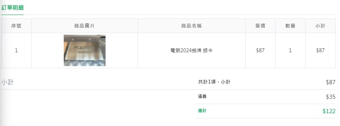The height and width of the screenshot is (126, 340).
Task: Click product name 電蝦2024銘牌 銀卡
Action: 192,50
